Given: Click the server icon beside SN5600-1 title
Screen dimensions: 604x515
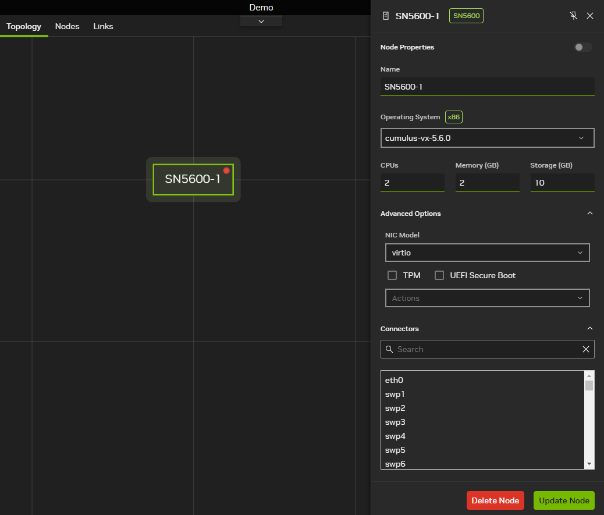Looking at the screenshot, I should pyautogui.click(x=385, y=16).
